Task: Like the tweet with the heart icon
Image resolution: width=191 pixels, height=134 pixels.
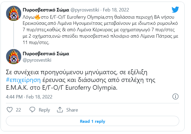Action: pos(10,110)
